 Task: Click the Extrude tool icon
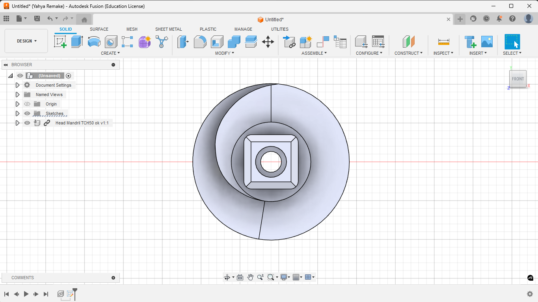(x=77, y=41)
